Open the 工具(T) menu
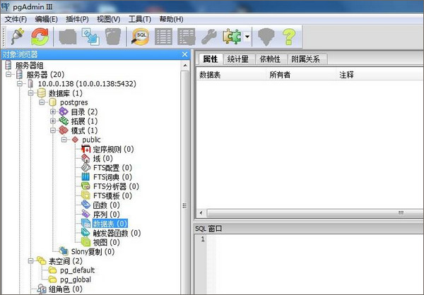Viewport: 424px width, 295px height. point(140,19)
